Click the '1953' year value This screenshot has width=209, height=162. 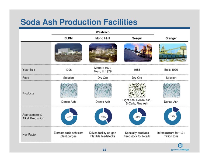pyautogui.click(x=137, y=70)
